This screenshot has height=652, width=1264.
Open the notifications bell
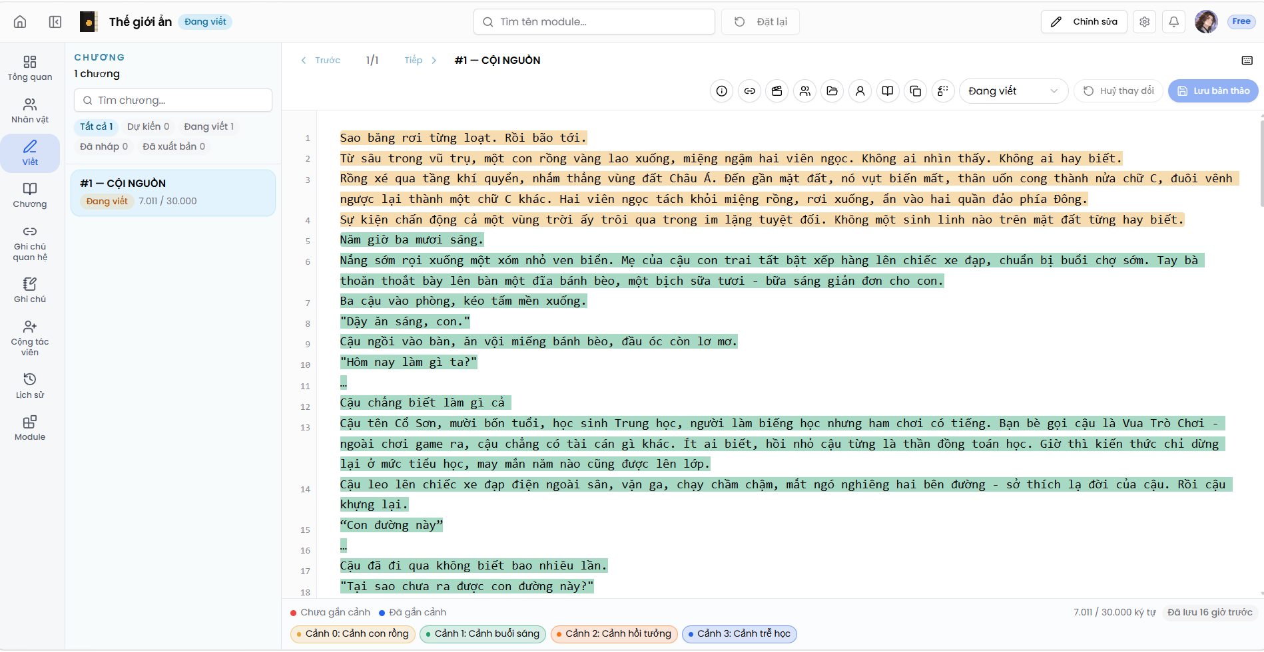pyautogui.click(x=1174, y=22)
